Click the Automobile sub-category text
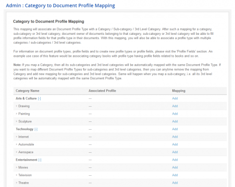 tap(26, 144)
